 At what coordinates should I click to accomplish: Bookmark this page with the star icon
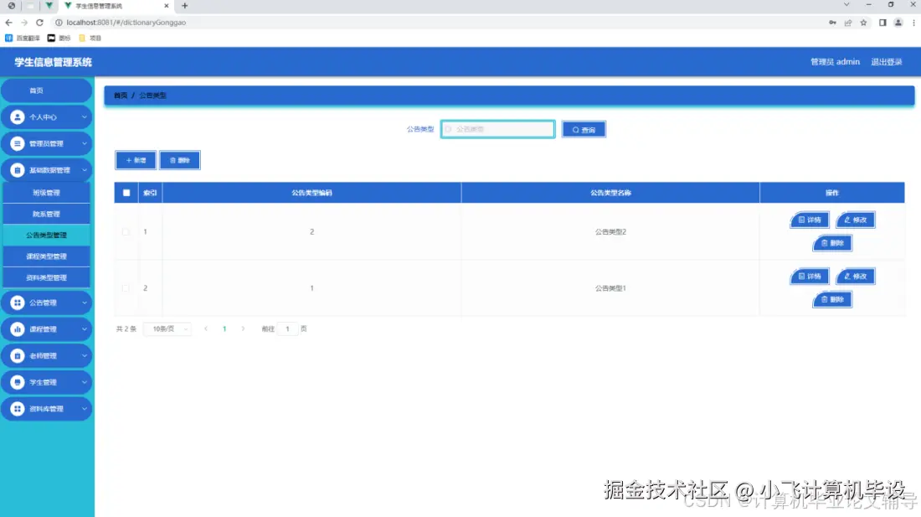pyautogui.click(x=863, y=23)
